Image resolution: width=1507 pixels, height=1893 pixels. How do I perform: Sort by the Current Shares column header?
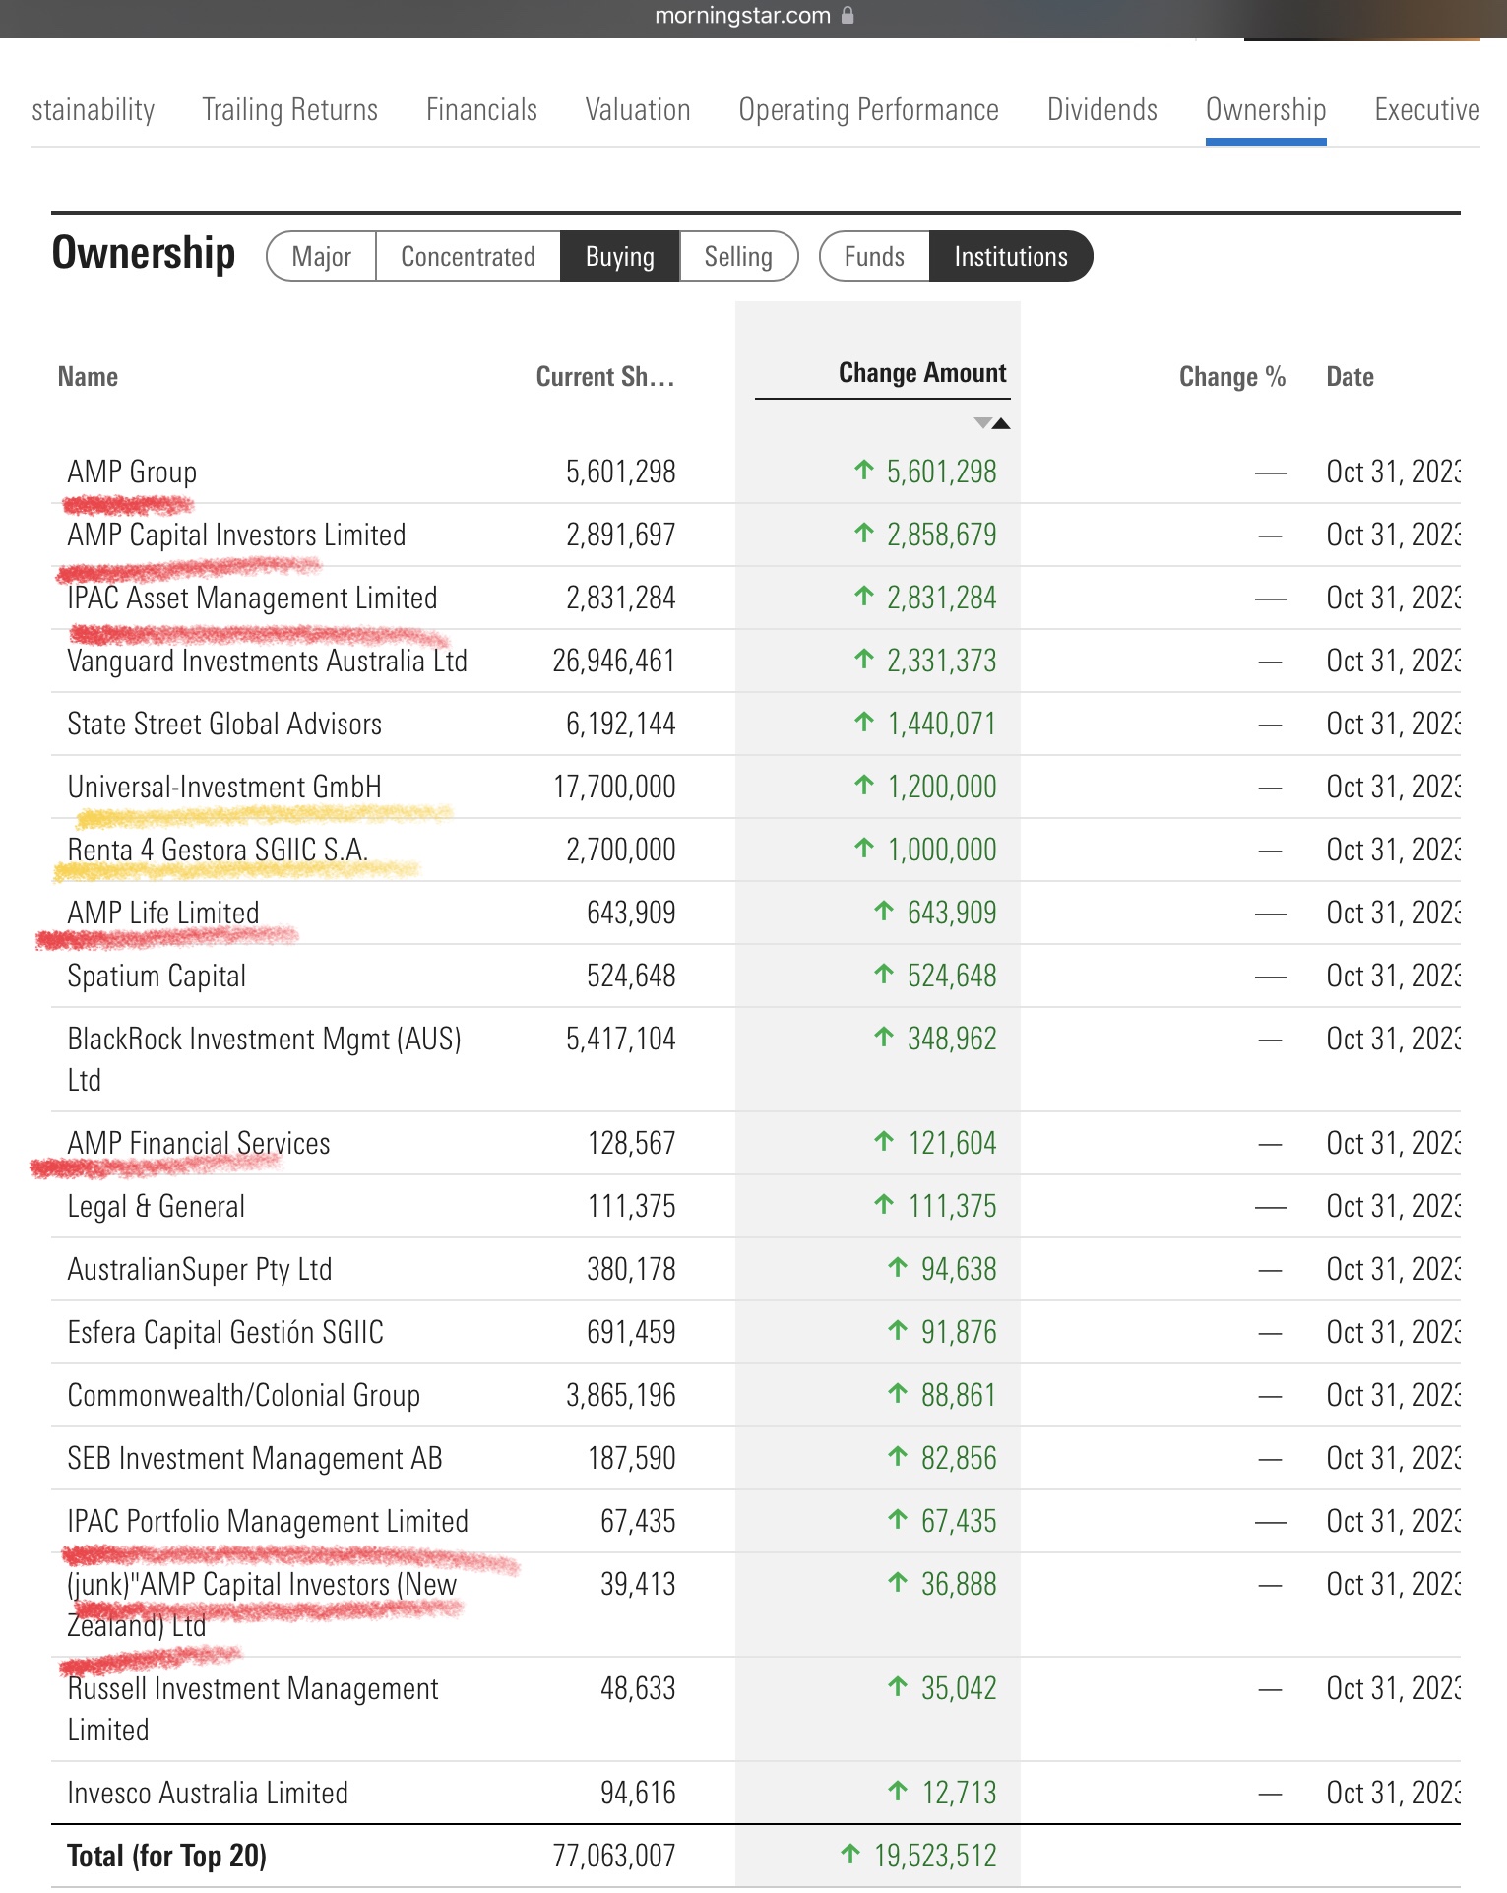click(x=605, y=377)
